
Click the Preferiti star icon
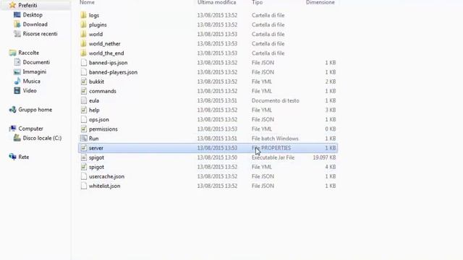12,5
